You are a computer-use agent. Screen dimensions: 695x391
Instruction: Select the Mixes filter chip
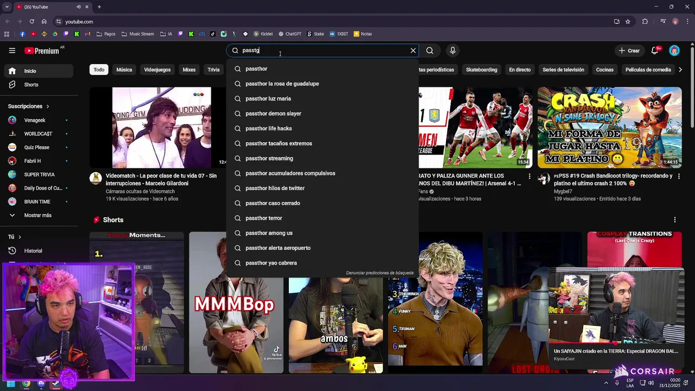point(189,70)
